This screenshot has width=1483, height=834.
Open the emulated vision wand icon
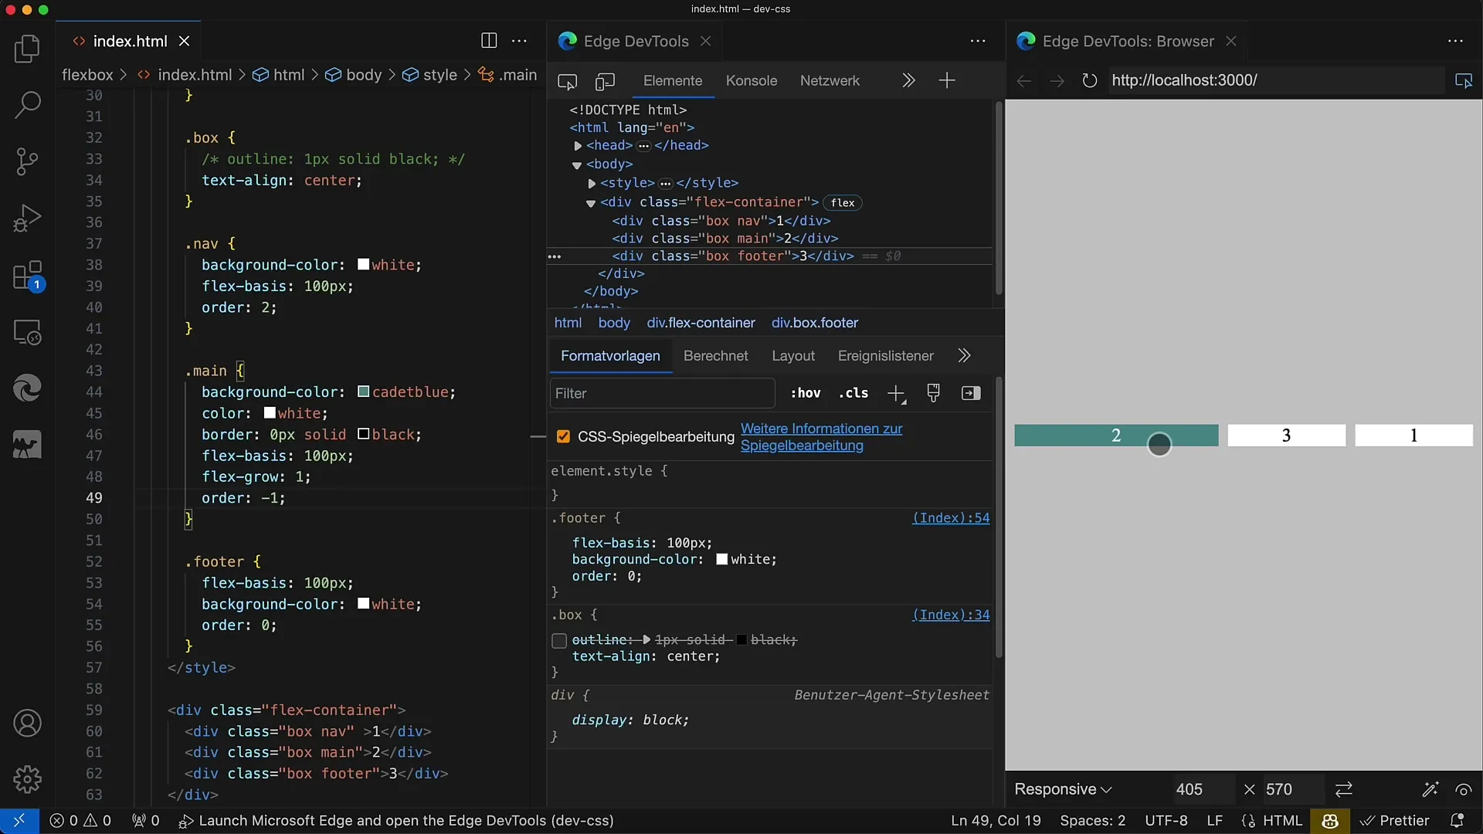[x=1430, y=789]
